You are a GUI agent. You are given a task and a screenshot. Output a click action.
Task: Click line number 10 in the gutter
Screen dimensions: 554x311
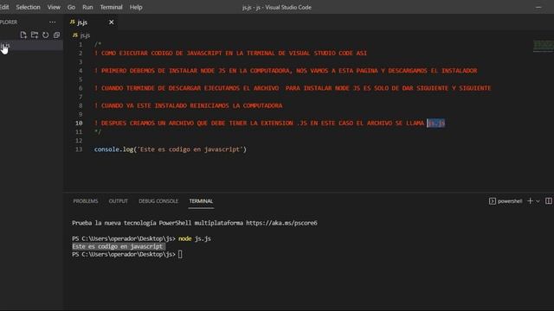click(79, 123)
